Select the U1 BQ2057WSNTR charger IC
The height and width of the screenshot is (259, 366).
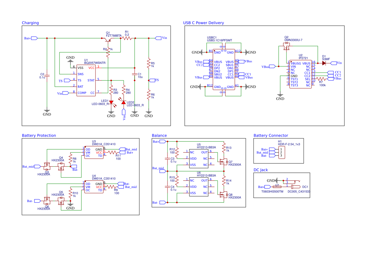click(x=86, y=80)
